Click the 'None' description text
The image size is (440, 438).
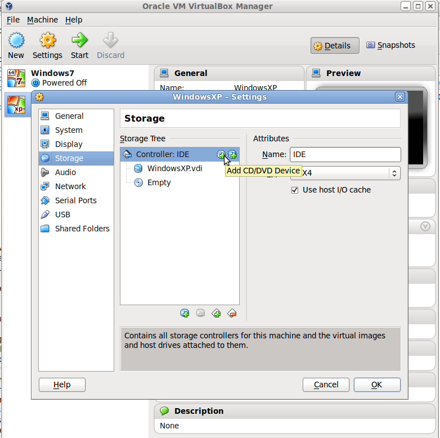coord(169,426)
